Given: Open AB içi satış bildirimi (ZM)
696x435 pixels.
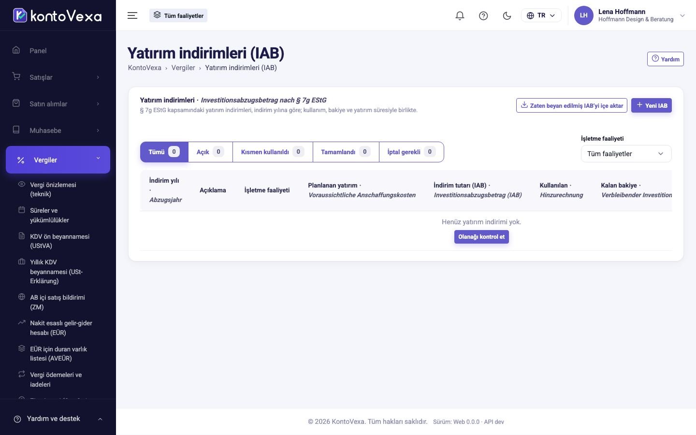Looking at the screenshot, I should coord(58,302).
